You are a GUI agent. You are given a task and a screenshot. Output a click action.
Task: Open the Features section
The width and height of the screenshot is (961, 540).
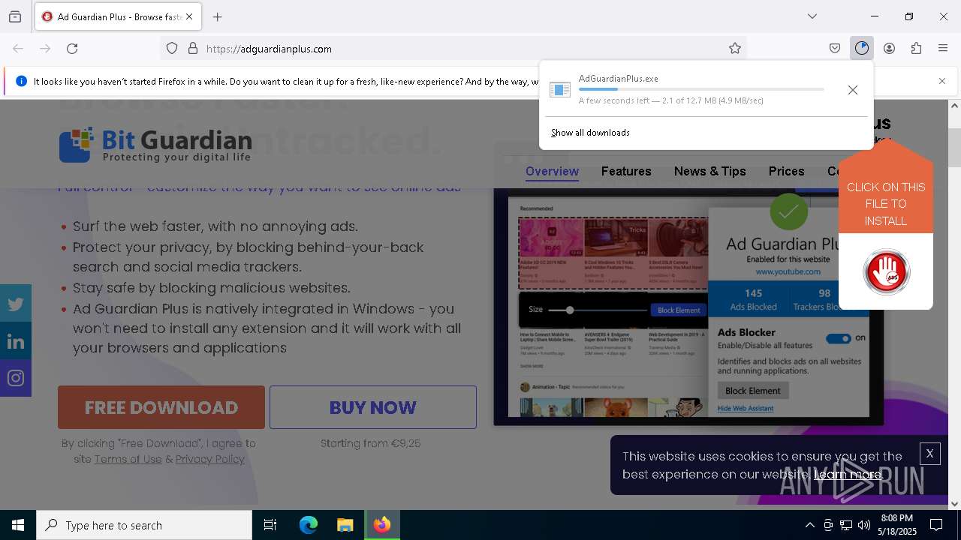point(626,171)
